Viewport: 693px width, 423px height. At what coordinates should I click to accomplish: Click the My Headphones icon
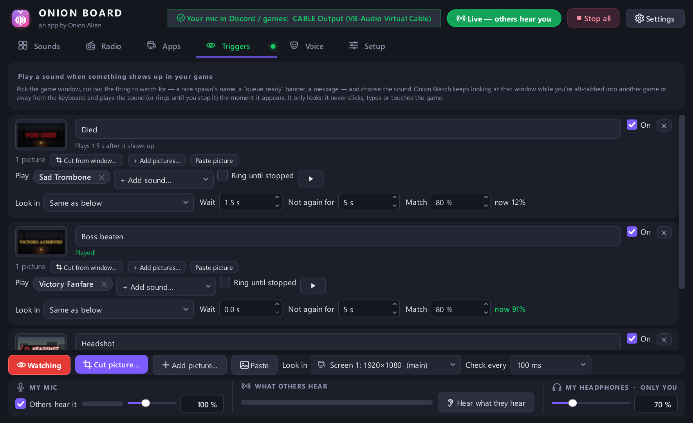[x=557, y=387]
